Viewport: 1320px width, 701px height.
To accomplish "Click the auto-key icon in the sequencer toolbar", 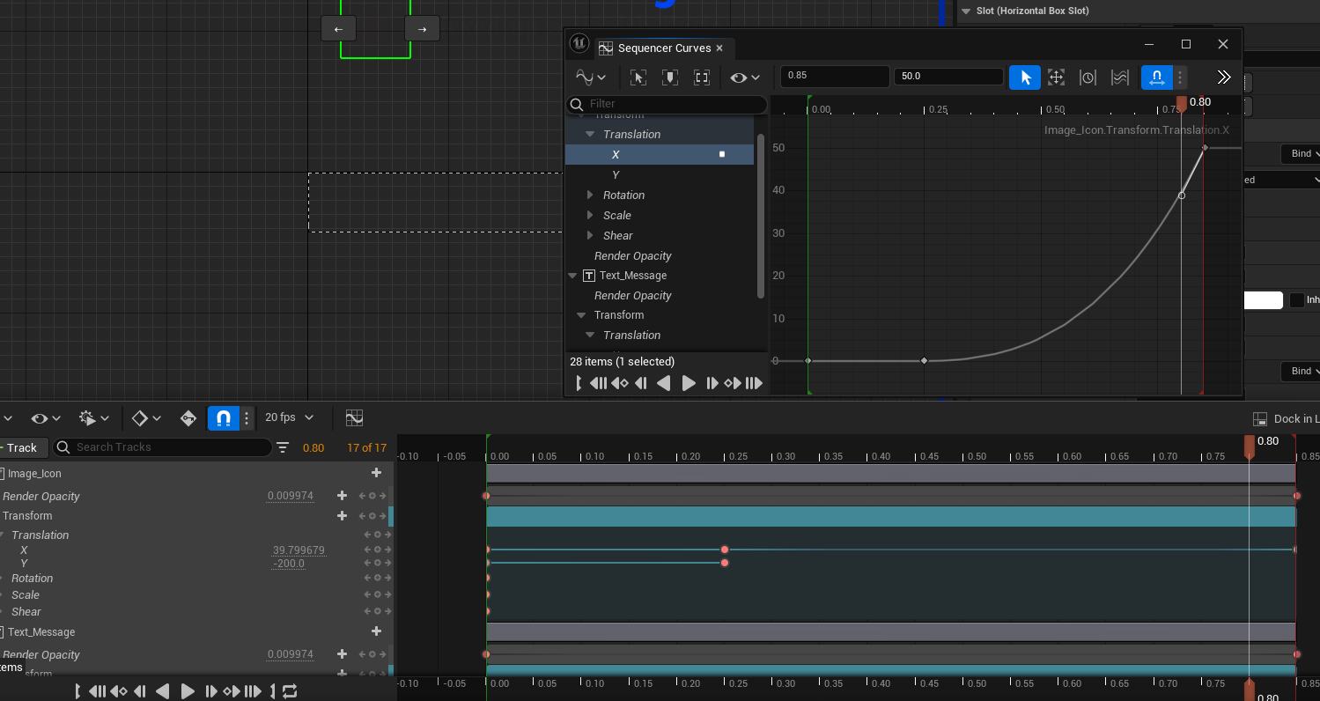I will [x=188, y=417].
